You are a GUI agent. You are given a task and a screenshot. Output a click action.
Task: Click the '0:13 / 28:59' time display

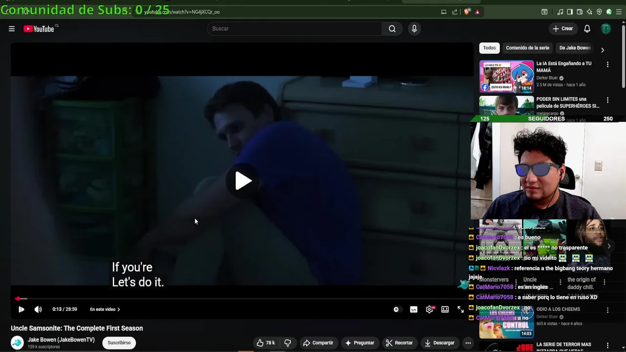65,309
